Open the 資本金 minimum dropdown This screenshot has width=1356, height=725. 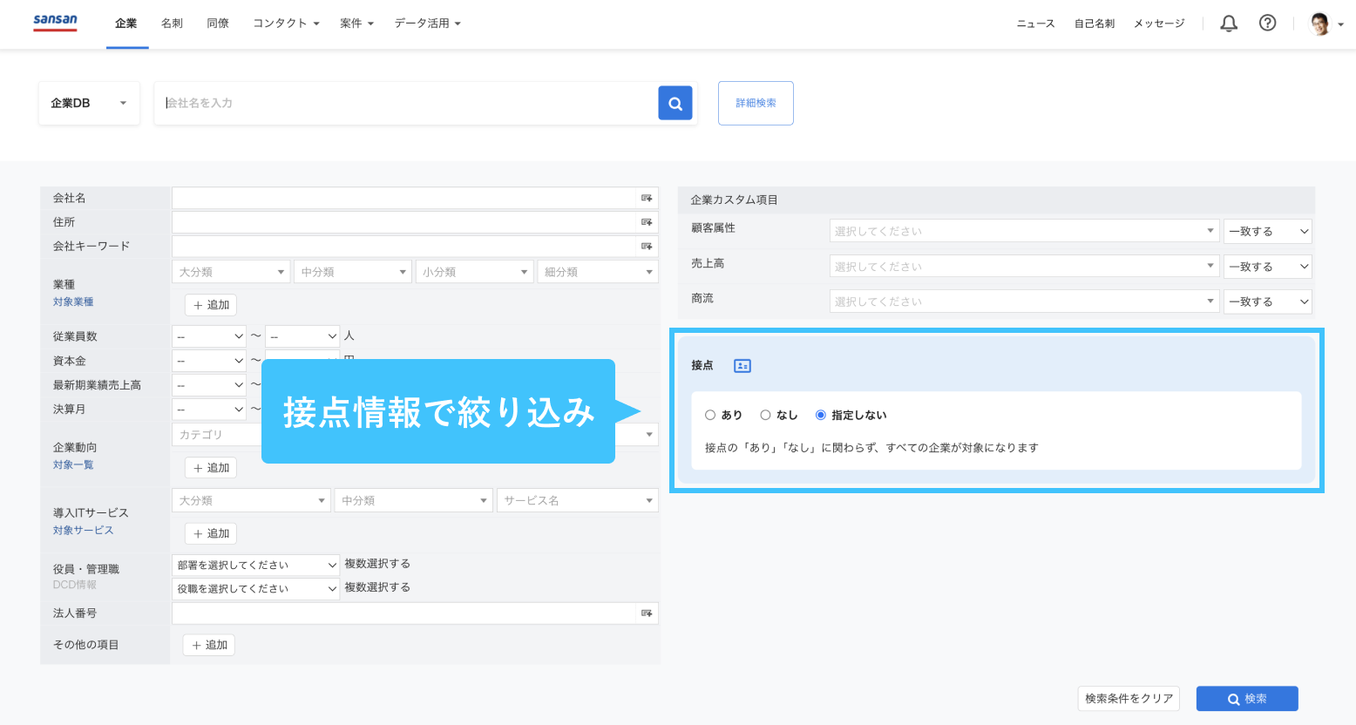(210, 360)
